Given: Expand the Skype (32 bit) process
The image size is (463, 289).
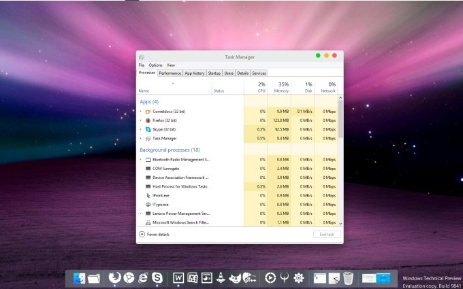Looking at the screenshot, I should pos(140,129).
